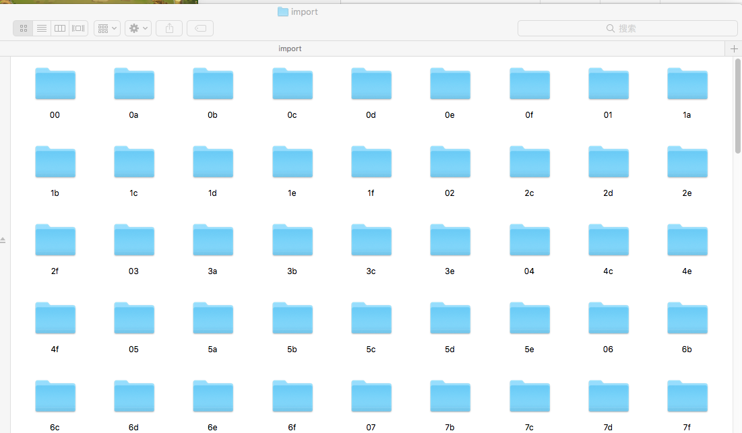742x433 pixels.
Task: Switch to icon view mode
Action: coord(23,28)
